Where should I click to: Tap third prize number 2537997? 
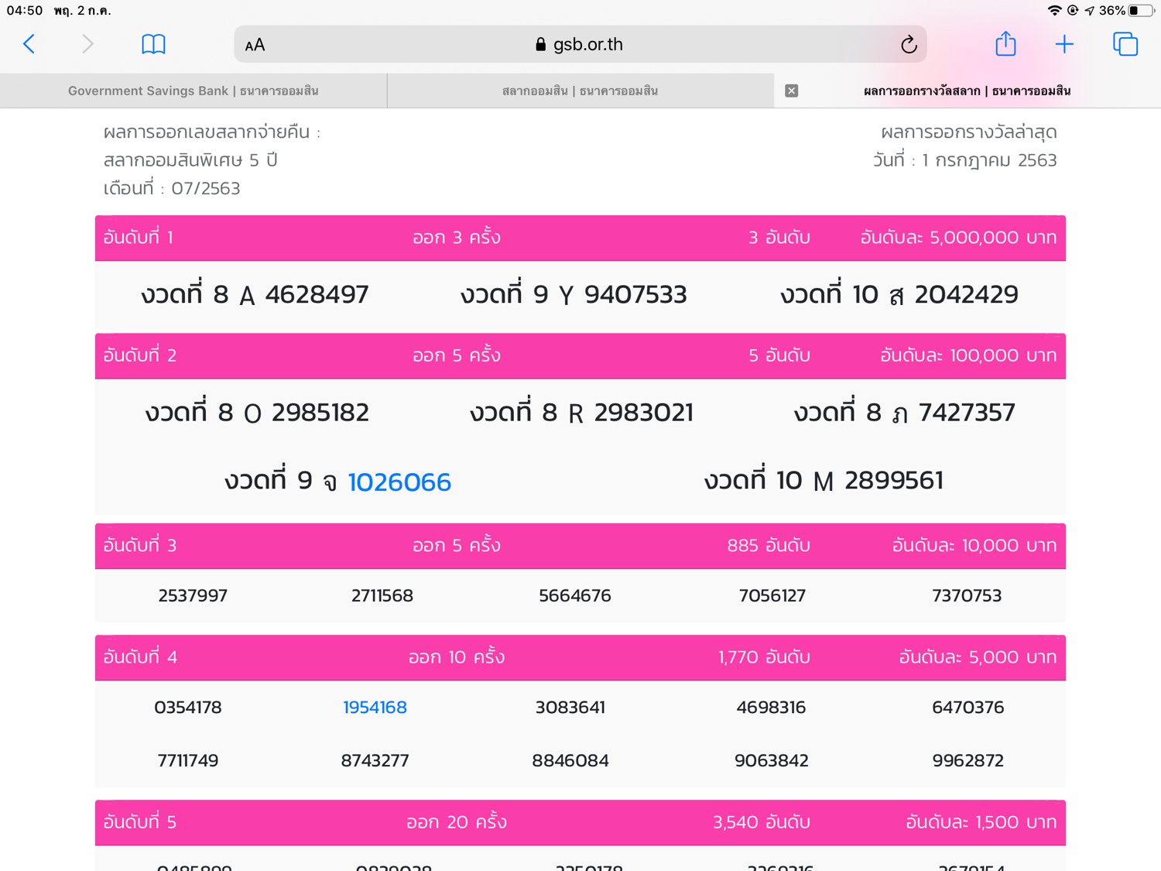tap(193, 595)
